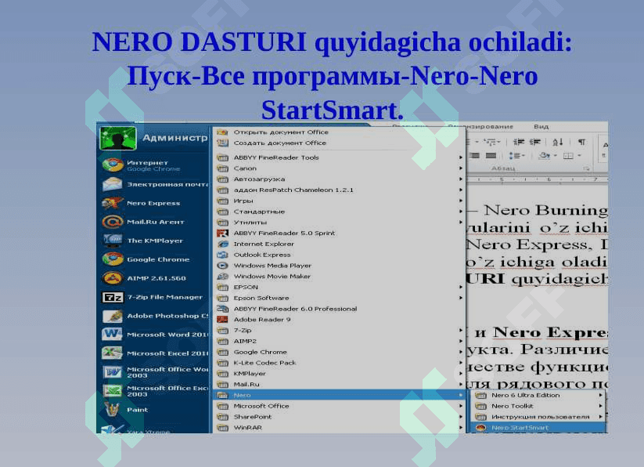Launch The KMPlayer shortcut
This screenshot has width=644, height=467.
(154, 241)
